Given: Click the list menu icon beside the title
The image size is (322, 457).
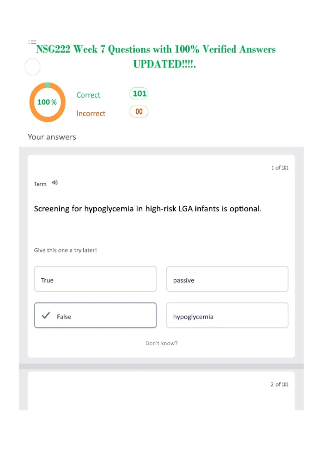Looking at the screenshot, I should [x=32, y=42].
